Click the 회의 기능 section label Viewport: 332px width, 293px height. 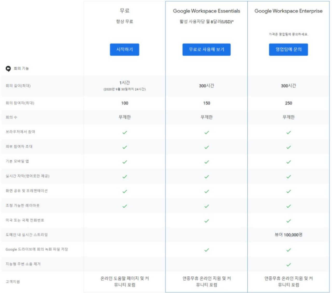click(x=21, y=69)
